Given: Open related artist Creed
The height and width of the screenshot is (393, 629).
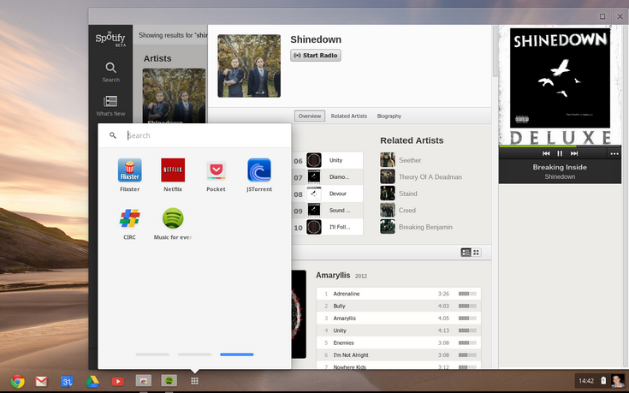Looking at the screenshot, I should [x=406, y=211].
